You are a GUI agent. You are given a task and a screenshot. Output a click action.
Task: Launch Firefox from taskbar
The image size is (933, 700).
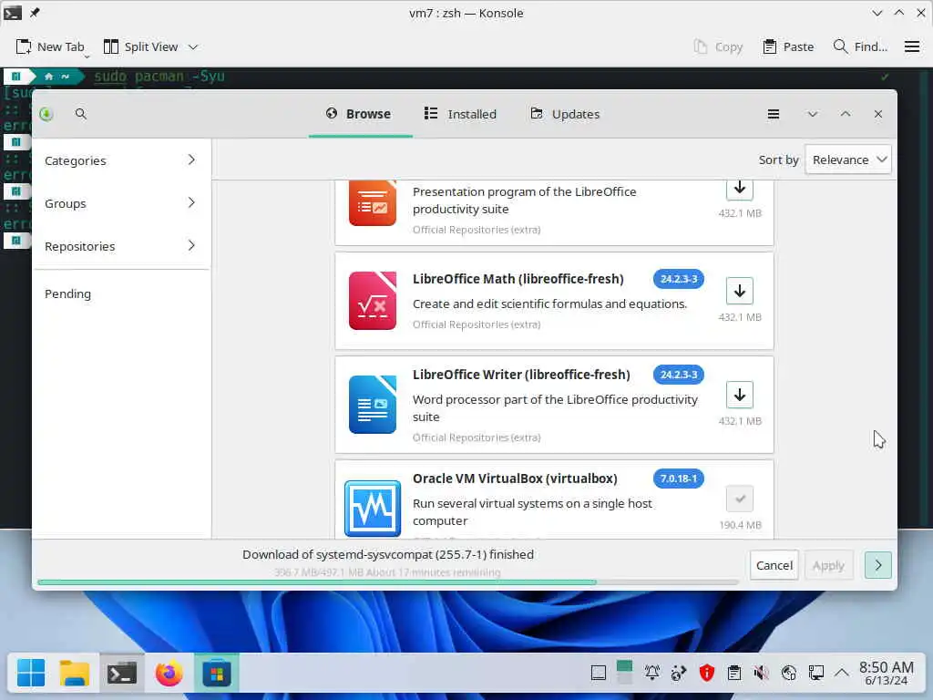tap(169, 674)
